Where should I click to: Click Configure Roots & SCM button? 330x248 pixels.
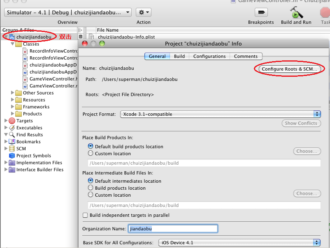tap(290, 69)
